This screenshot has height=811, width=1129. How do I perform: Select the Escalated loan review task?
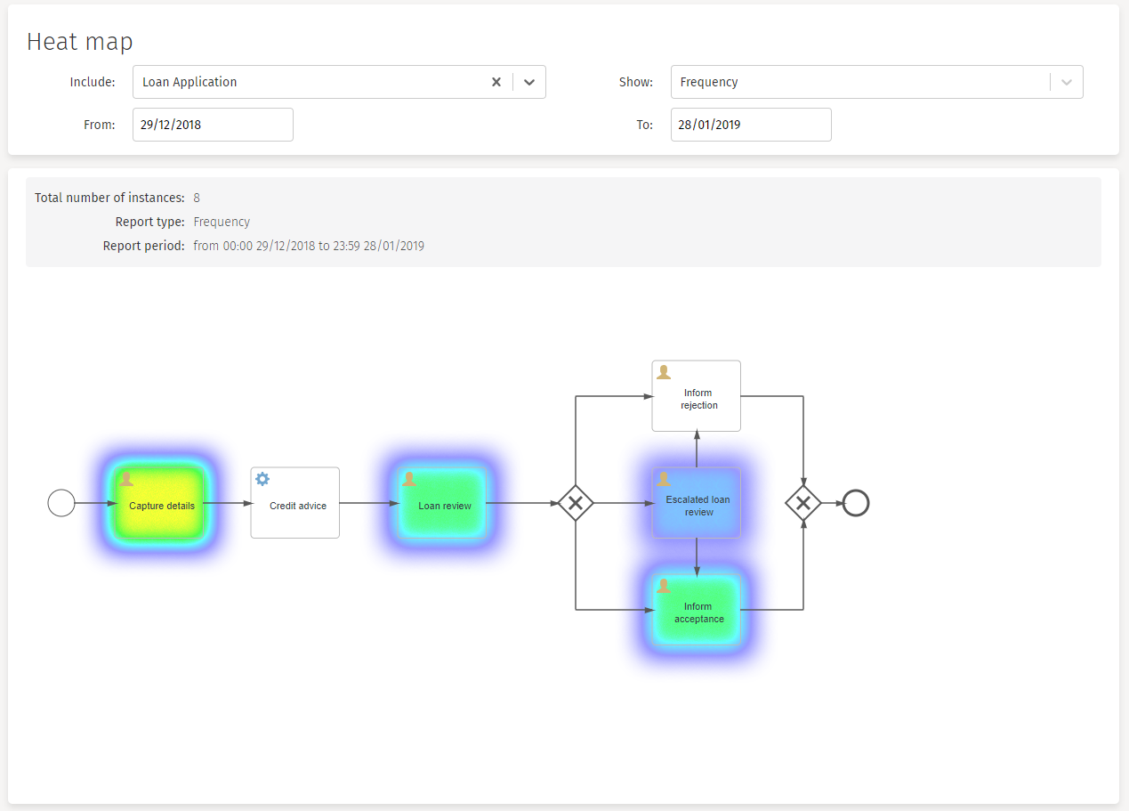(698, 505)
